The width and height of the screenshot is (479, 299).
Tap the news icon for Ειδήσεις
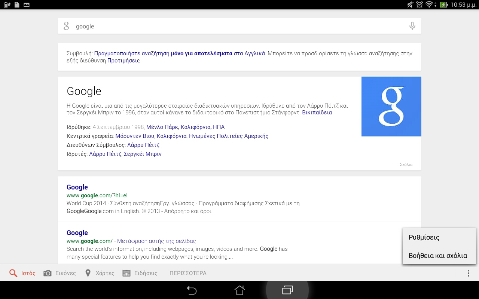click(x=126, y=273)
